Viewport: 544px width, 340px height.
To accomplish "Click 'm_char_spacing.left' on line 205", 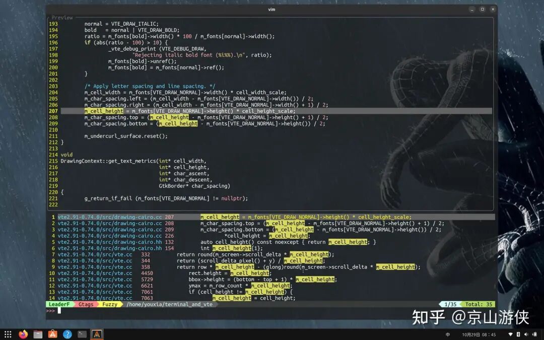I will click(x=112, y=99).
